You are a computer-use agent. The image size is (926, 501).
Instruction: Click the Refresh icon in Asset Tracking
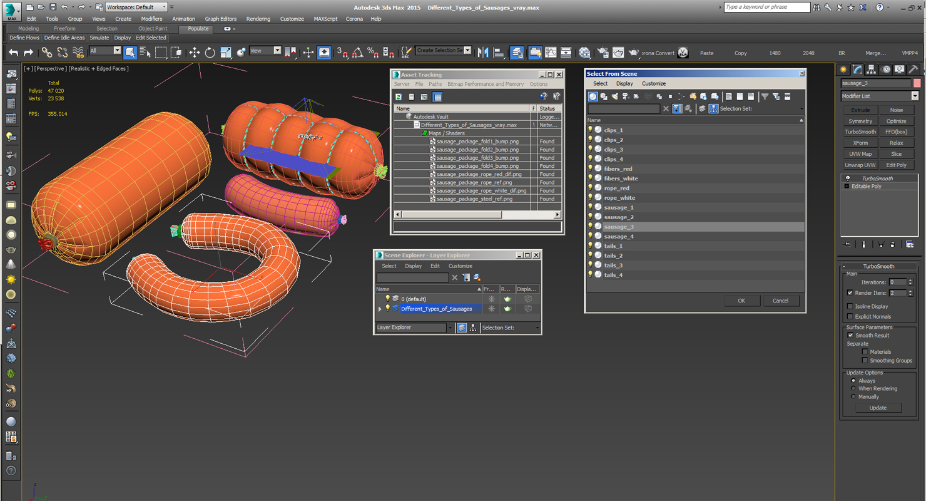[x=399, y=97]
